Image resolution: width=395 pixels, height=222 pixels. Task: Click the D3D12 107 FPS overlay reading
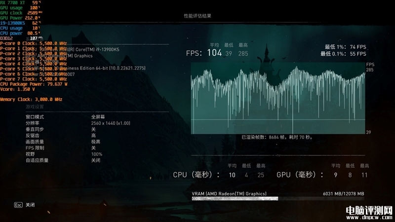coord(21,38)
